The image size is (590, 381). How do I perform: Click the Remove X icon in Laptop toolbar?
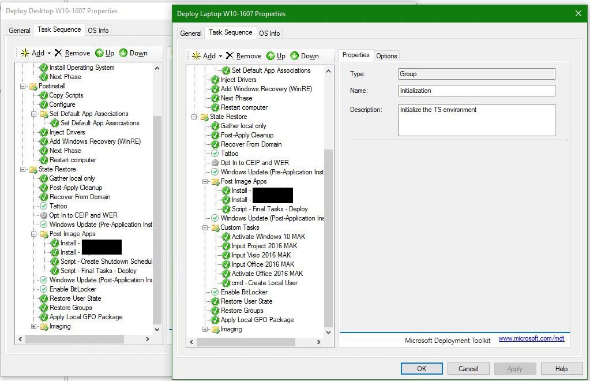(230, 56)
